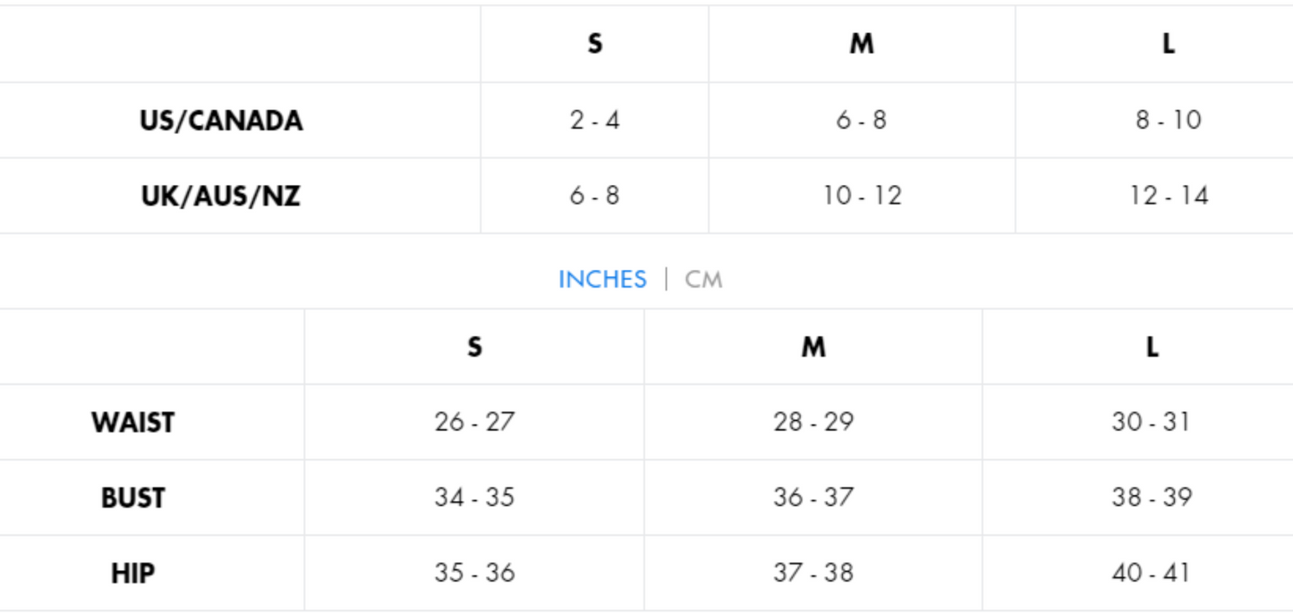The image size is (1293, 613).
Task: Select the INCHES unit option
Action: pos(601,280)
